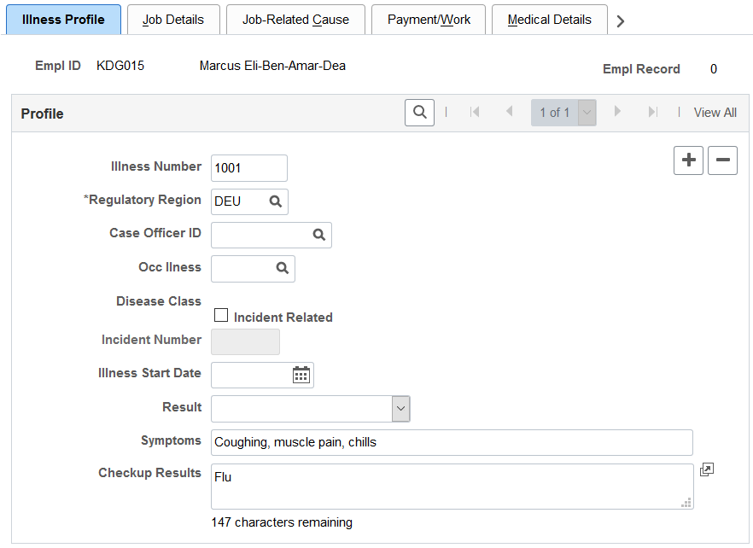Delete the profile row with minus button
753x548 pixels.
tap(722, 160)
